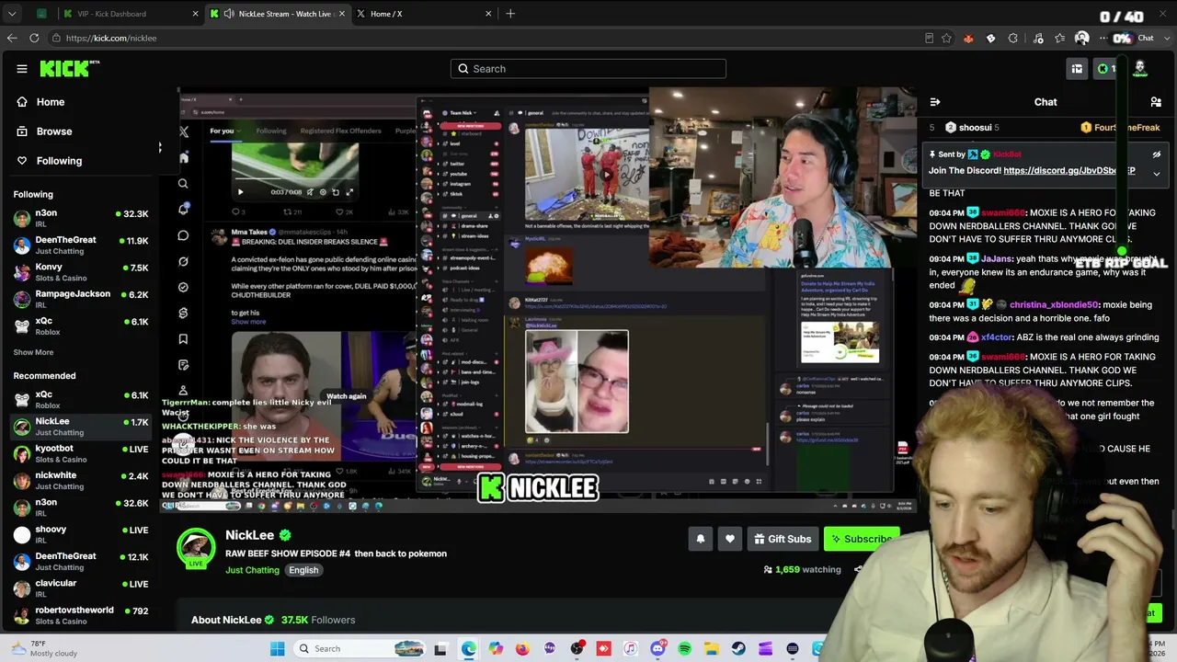This screenshot has width=1177, height=662.
Task: Follow NickLee with the heart button
Action: (730, 539)
